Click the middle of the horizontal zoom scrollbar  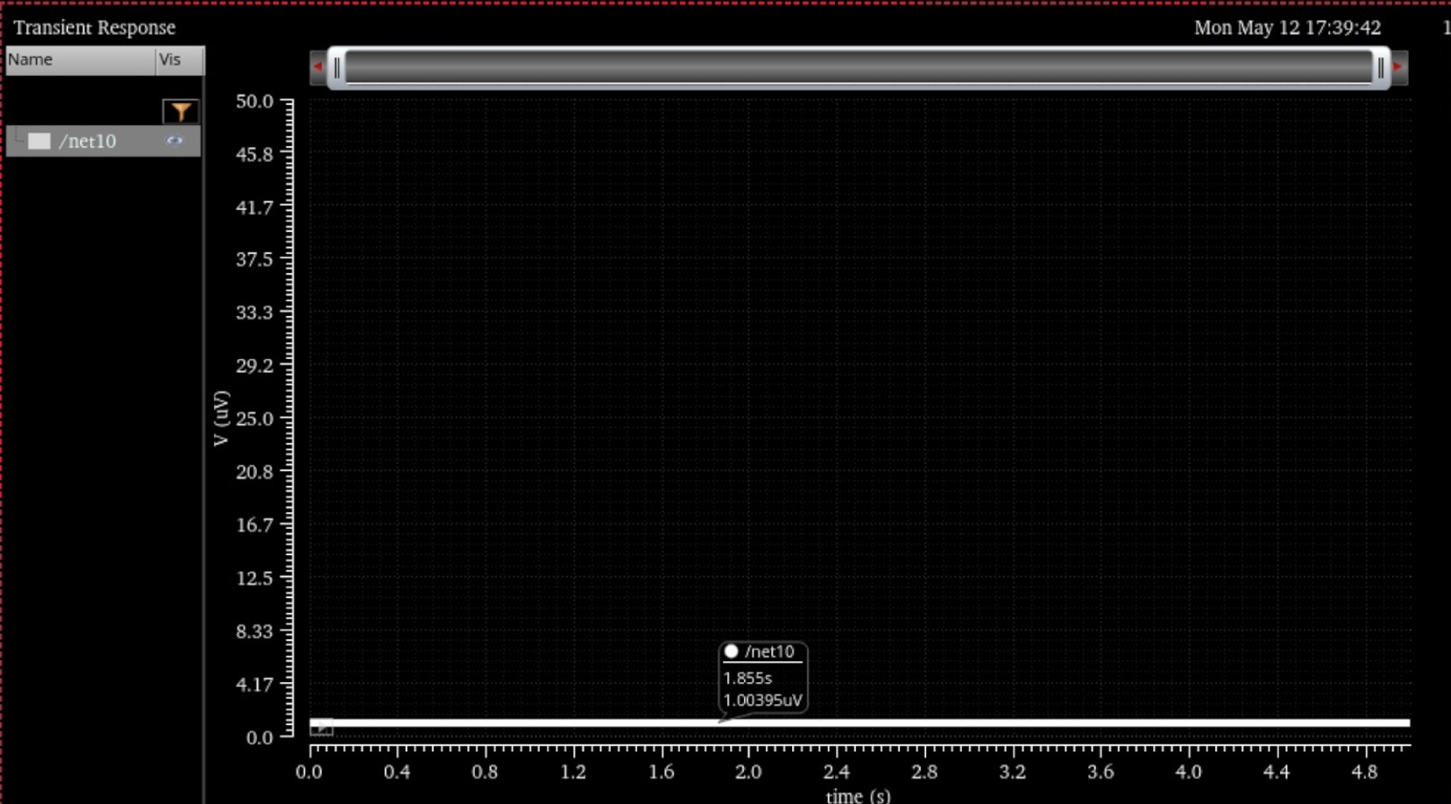pos(859,67)
